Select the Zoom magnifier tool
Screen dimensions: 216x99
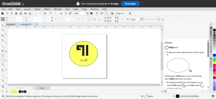[2, 40]
